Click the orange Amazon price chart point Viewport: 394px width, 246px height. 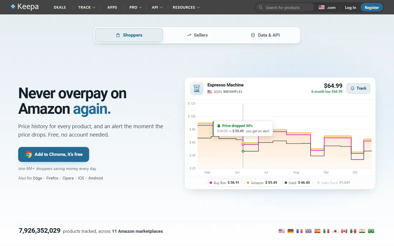tap(243, 143)
